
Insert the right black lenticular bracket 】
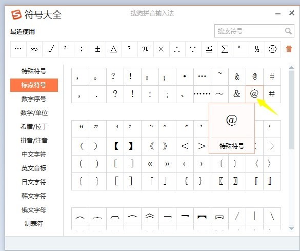pos(133,146)
